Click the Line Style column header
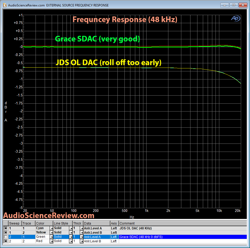The height and width of the screenshot is (248, 250). click(63, 223)
